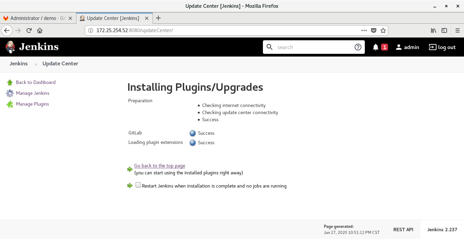Viewport: 464px width, 239px height.
Task: Click Success text beside Loading plugin extensions
Action: click(x=206, y=143)
